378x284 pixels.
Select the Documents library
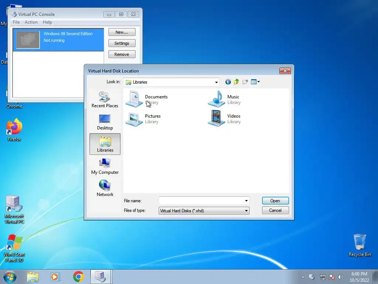click(147, 99)
